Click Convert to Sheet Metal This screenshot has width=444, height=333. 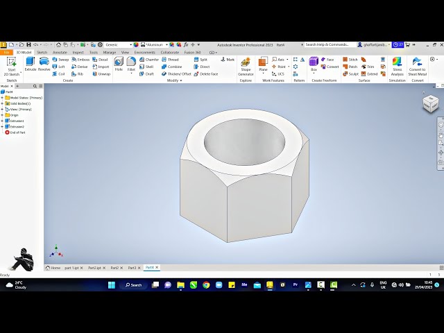[x=417, y=67]
